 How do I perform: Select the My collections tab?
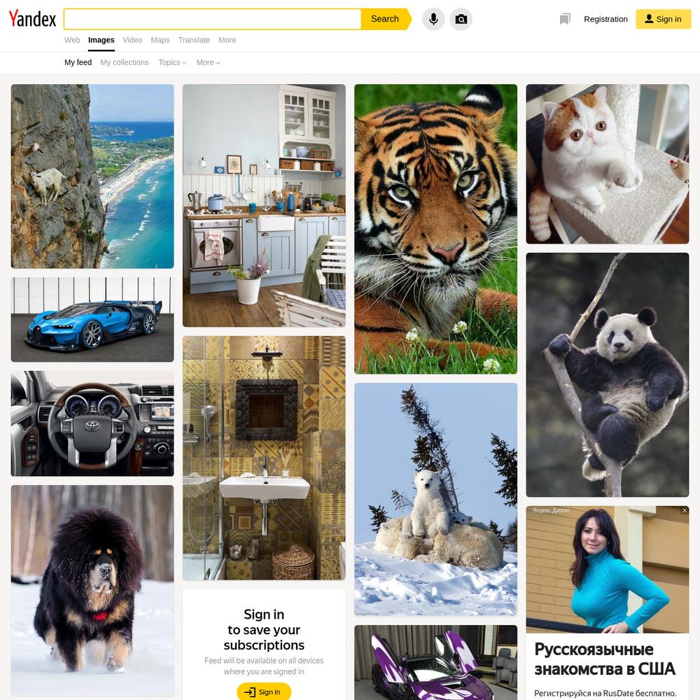pyautogui.click(x=124, y=62)
